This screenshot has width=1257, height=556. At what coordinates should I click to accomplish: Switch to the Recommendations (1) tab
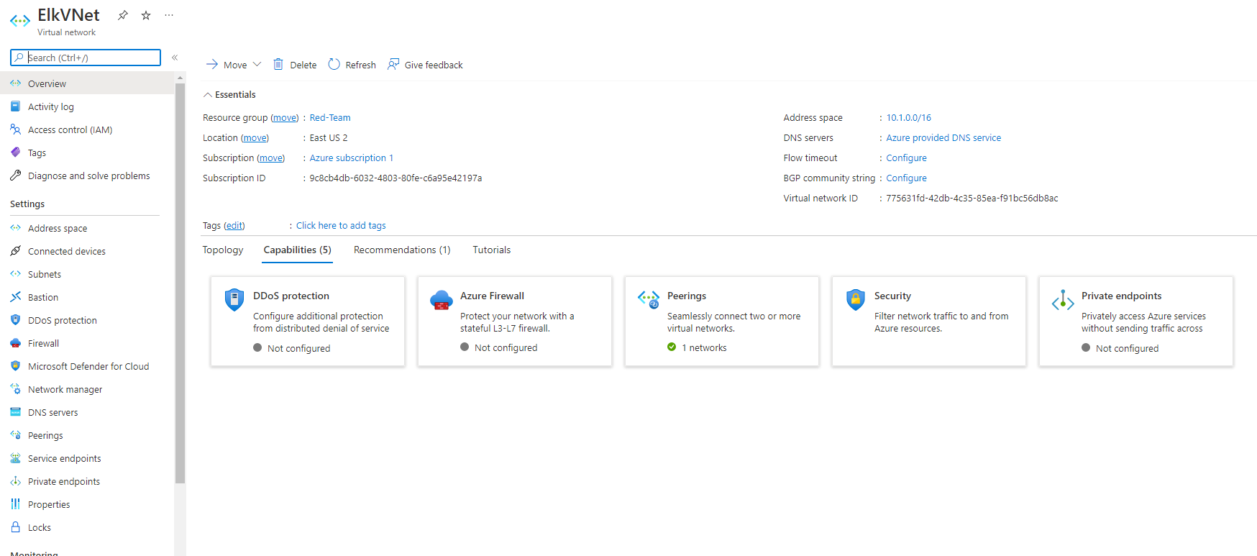point(402,250)
